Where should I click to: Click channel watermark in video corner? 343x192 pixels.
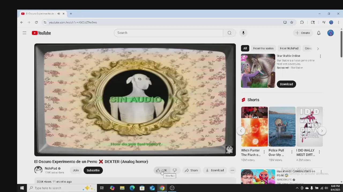click(229, 150)
